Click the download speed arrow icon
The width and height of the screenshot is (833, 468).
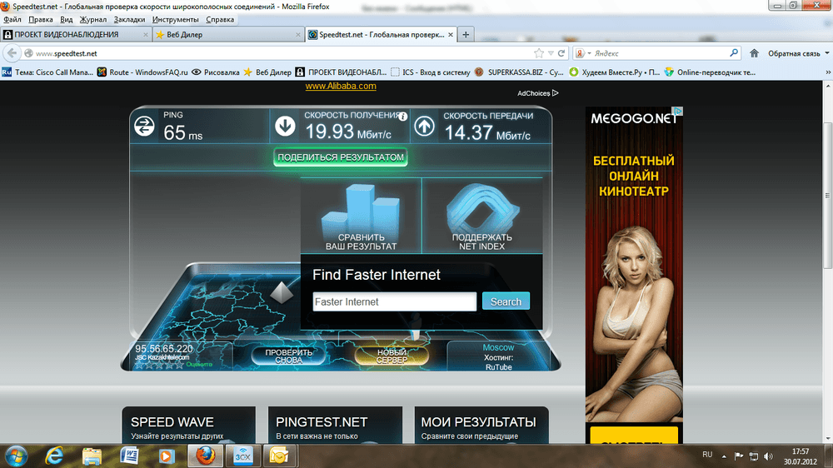coord(285,127)
